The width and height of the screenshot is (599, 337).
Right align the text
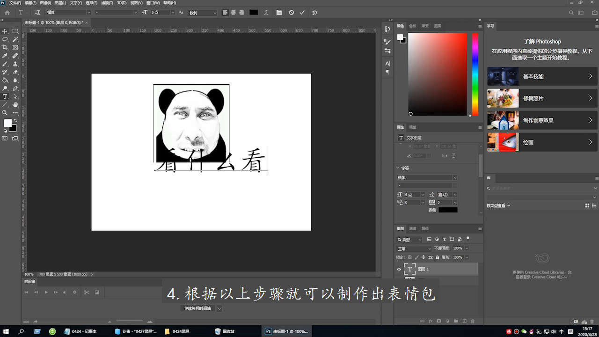click(x=241, y=13)
